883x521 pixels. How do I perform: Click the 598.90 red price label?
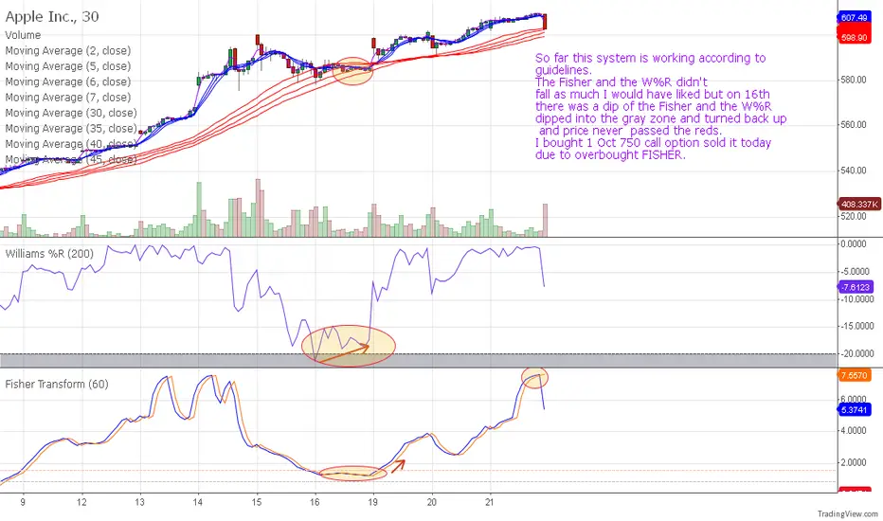854,38
